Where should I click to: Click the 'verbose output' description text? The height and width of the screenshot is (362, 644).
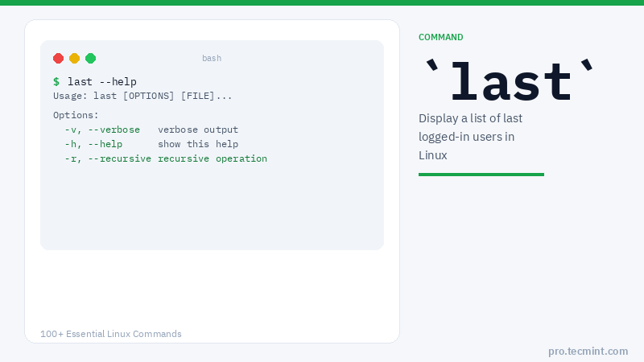[198, 130]
